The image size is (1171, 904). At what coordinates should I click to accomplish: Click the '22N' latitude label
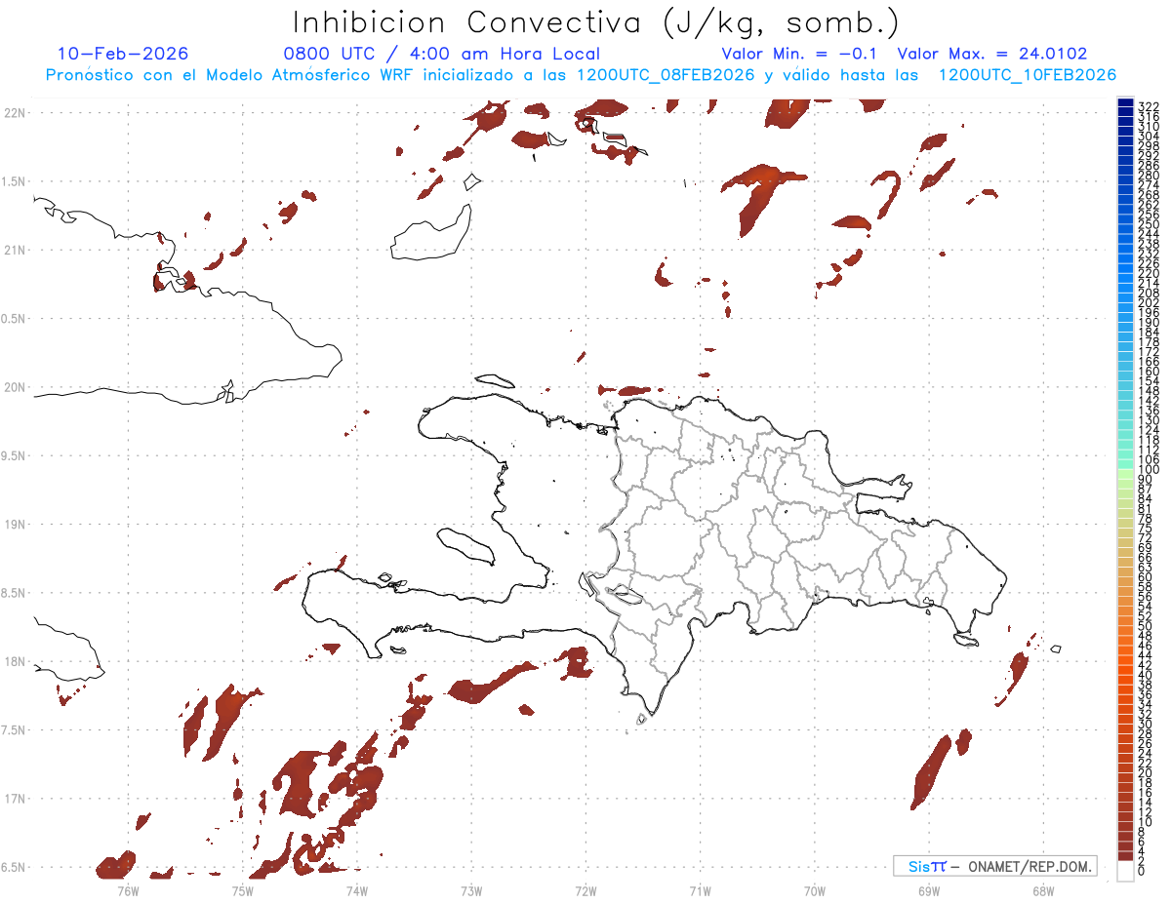(15, 113)
